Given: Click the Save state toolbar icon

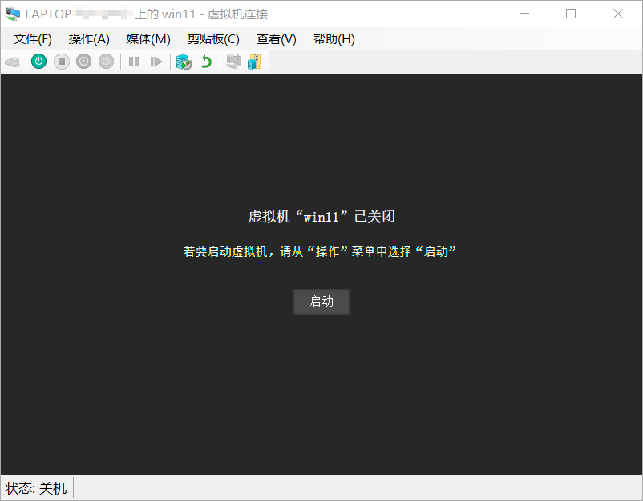Looking at the screenshot, I should [x=106, y=62].
